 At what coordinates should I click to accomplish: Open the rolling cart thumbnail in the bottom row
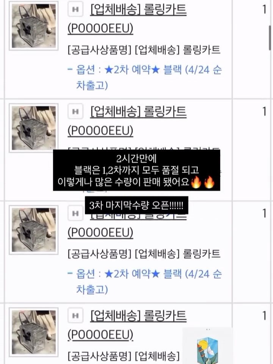tap(34, 332)
